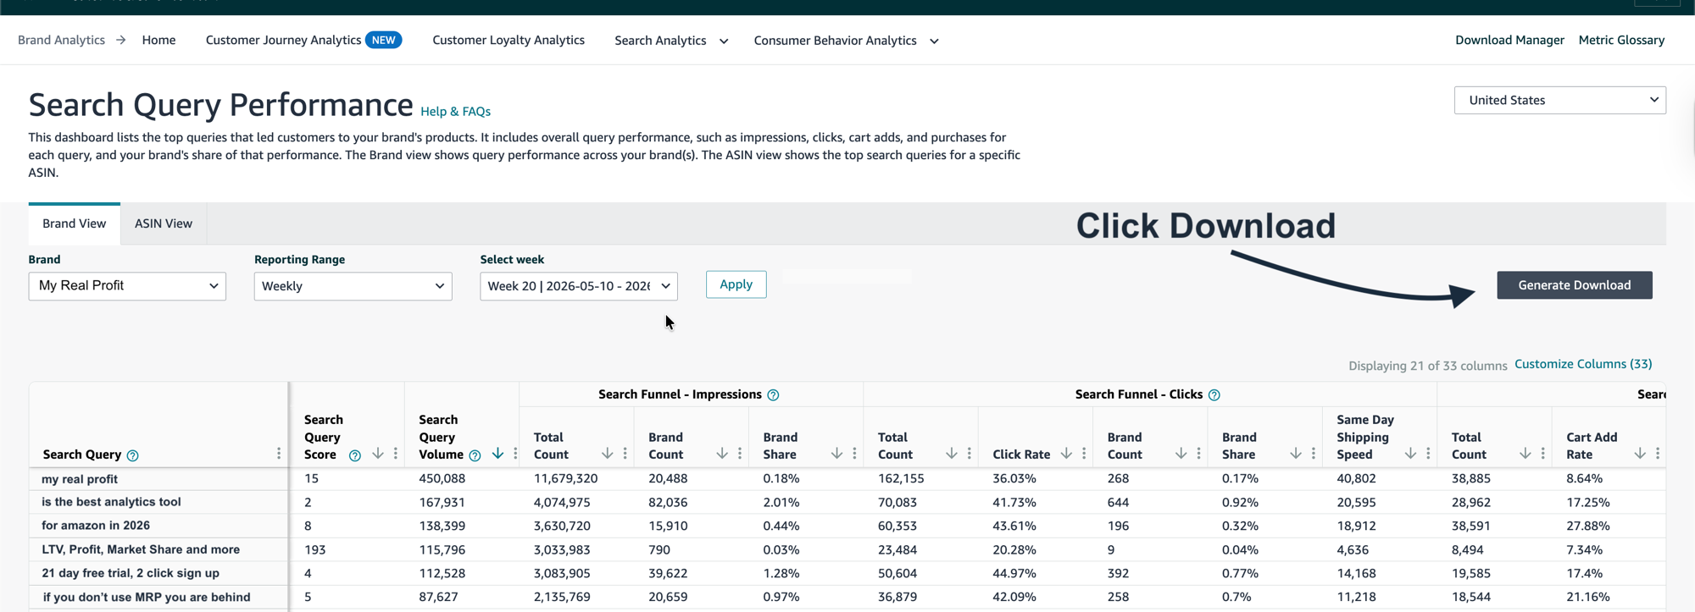Image resolution: width=1695 pixels, height=612 pixels.
Task: Sort by Click Rate arrow
Action: (1066, 454)
